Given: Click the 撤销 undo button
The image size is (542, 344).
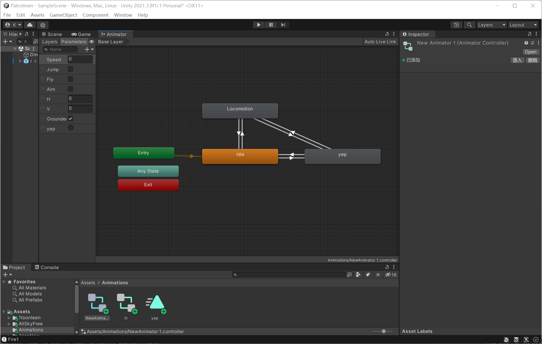Looking at the screenshot, I should pos(532,60).
